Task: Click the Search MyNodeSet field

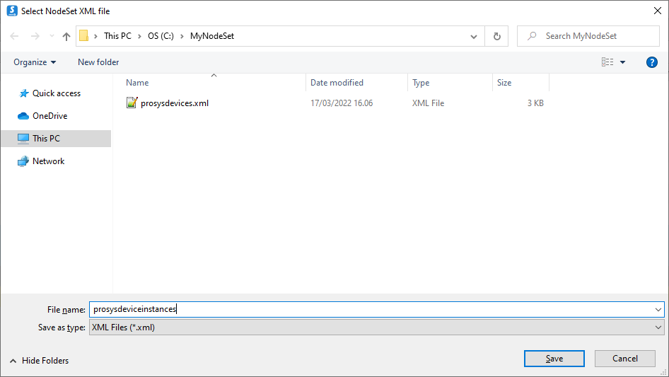Action: (591, 36)
